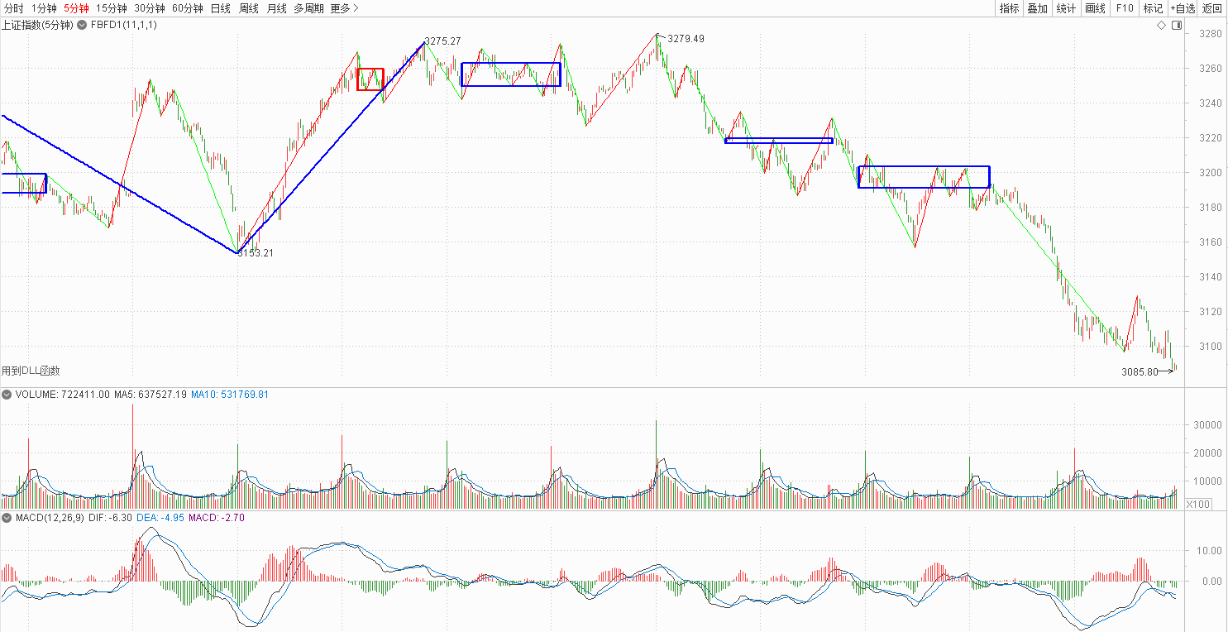Open F10 company information
This screenshot has width=1228, height=632.
click(x=1124, y=8)
